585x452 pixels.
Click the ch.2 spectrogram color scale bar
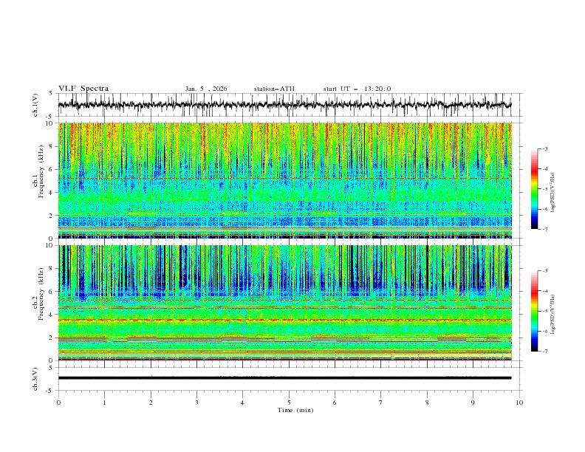point(534,311)
